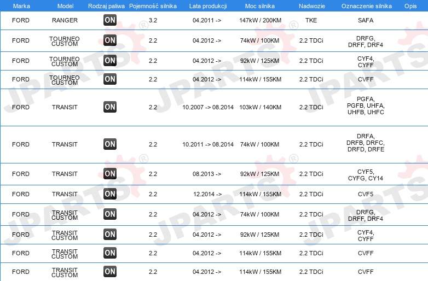
Task: Click the Opis column header
Action: tap(410, 6)
